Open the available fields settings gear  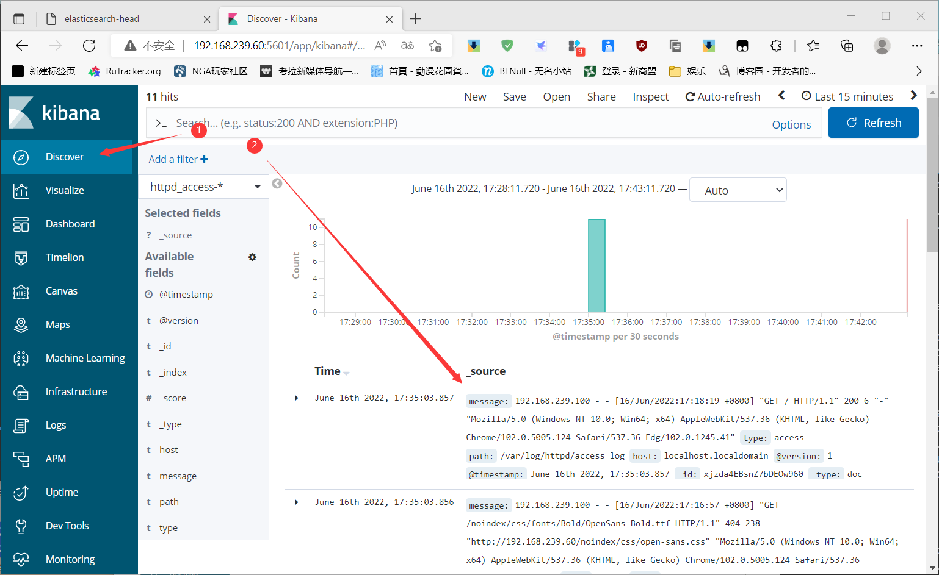[252, 257]
